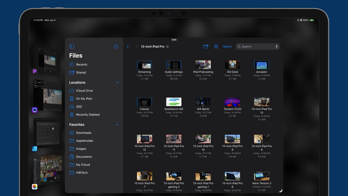Click the "Geekbench M4" file name label
The width and height of the screenshot is (348, 196).
click(174, 109)
